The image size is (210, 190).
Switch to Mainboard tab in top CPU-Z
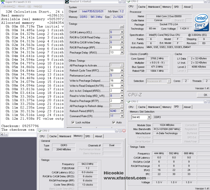154,7
